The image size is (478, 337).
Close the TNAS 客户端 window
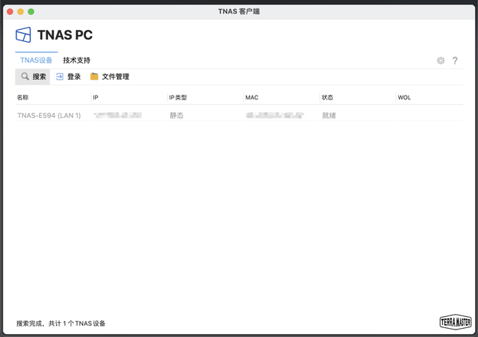point(10,12)
